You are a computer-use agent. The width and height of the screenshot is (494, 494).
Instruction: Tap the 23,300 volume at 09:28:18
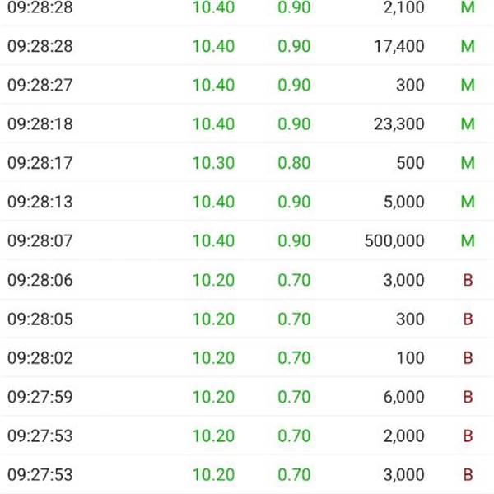pos(398,123)
